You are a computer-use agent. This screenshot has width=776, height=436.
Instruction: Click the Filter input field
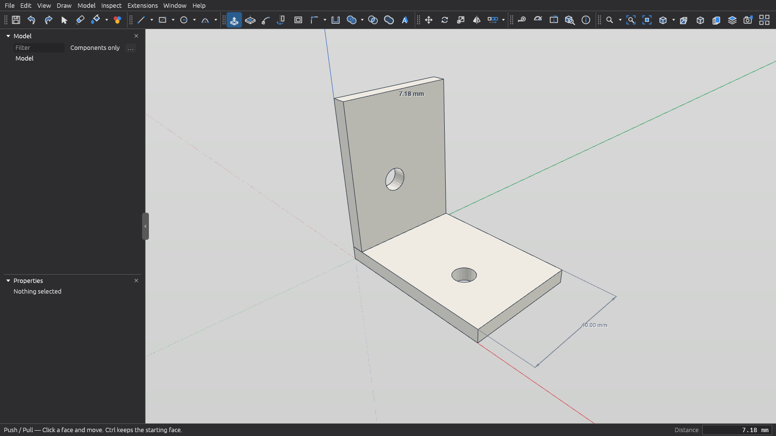tap(39, 48)
